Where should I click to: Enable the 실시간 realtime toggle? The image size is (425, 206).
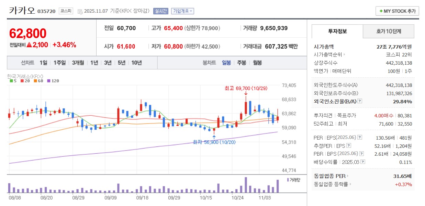pos(160,11)
